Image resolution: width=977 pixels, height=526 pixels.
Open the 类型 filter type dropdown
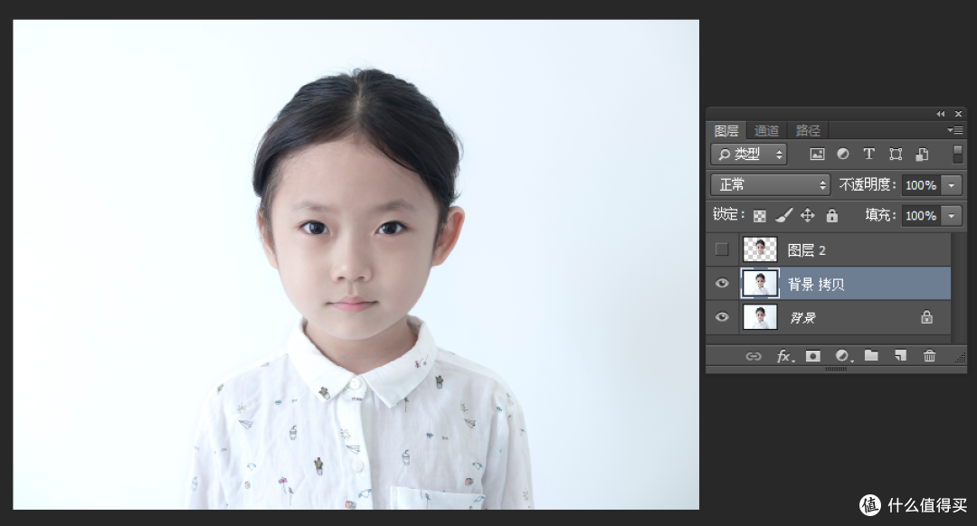coord(748,155)
